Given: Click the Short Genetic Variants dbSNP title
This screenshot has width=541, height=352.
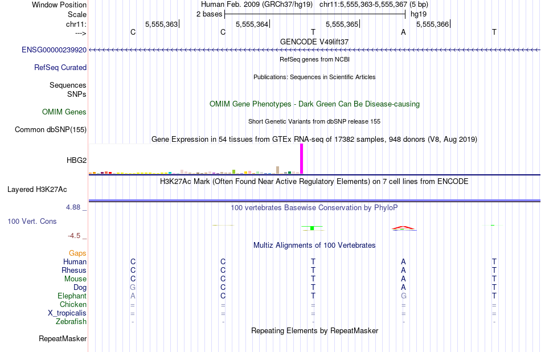Looking at the screenshot, I should (314, 121).
